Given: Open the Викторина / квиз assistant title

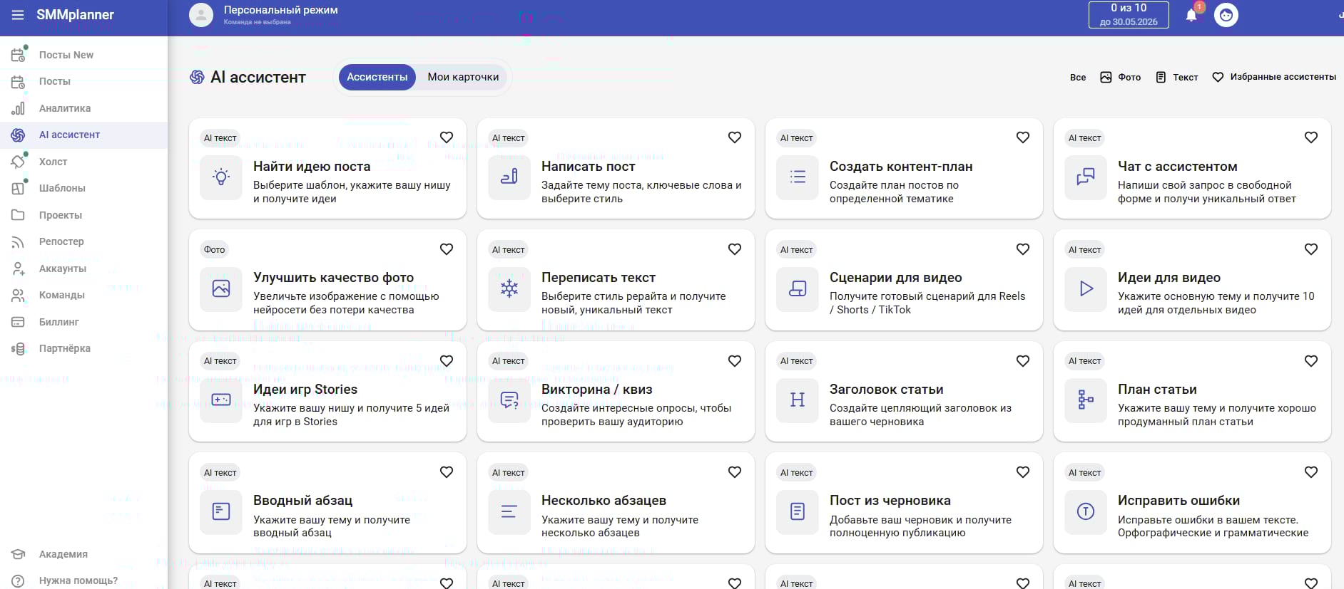Looking at the screenshot, I should (x=597, y=390).
